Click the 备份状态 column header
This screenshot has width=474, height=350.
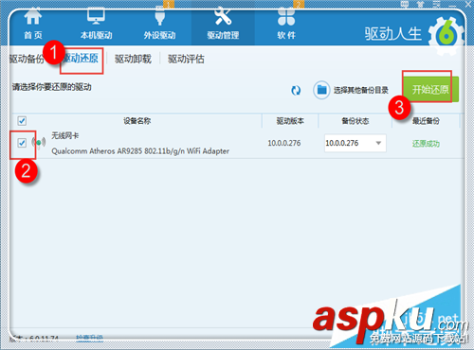pos(355,121)
